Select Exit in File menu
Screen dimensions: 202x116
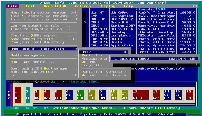point(44,75)
